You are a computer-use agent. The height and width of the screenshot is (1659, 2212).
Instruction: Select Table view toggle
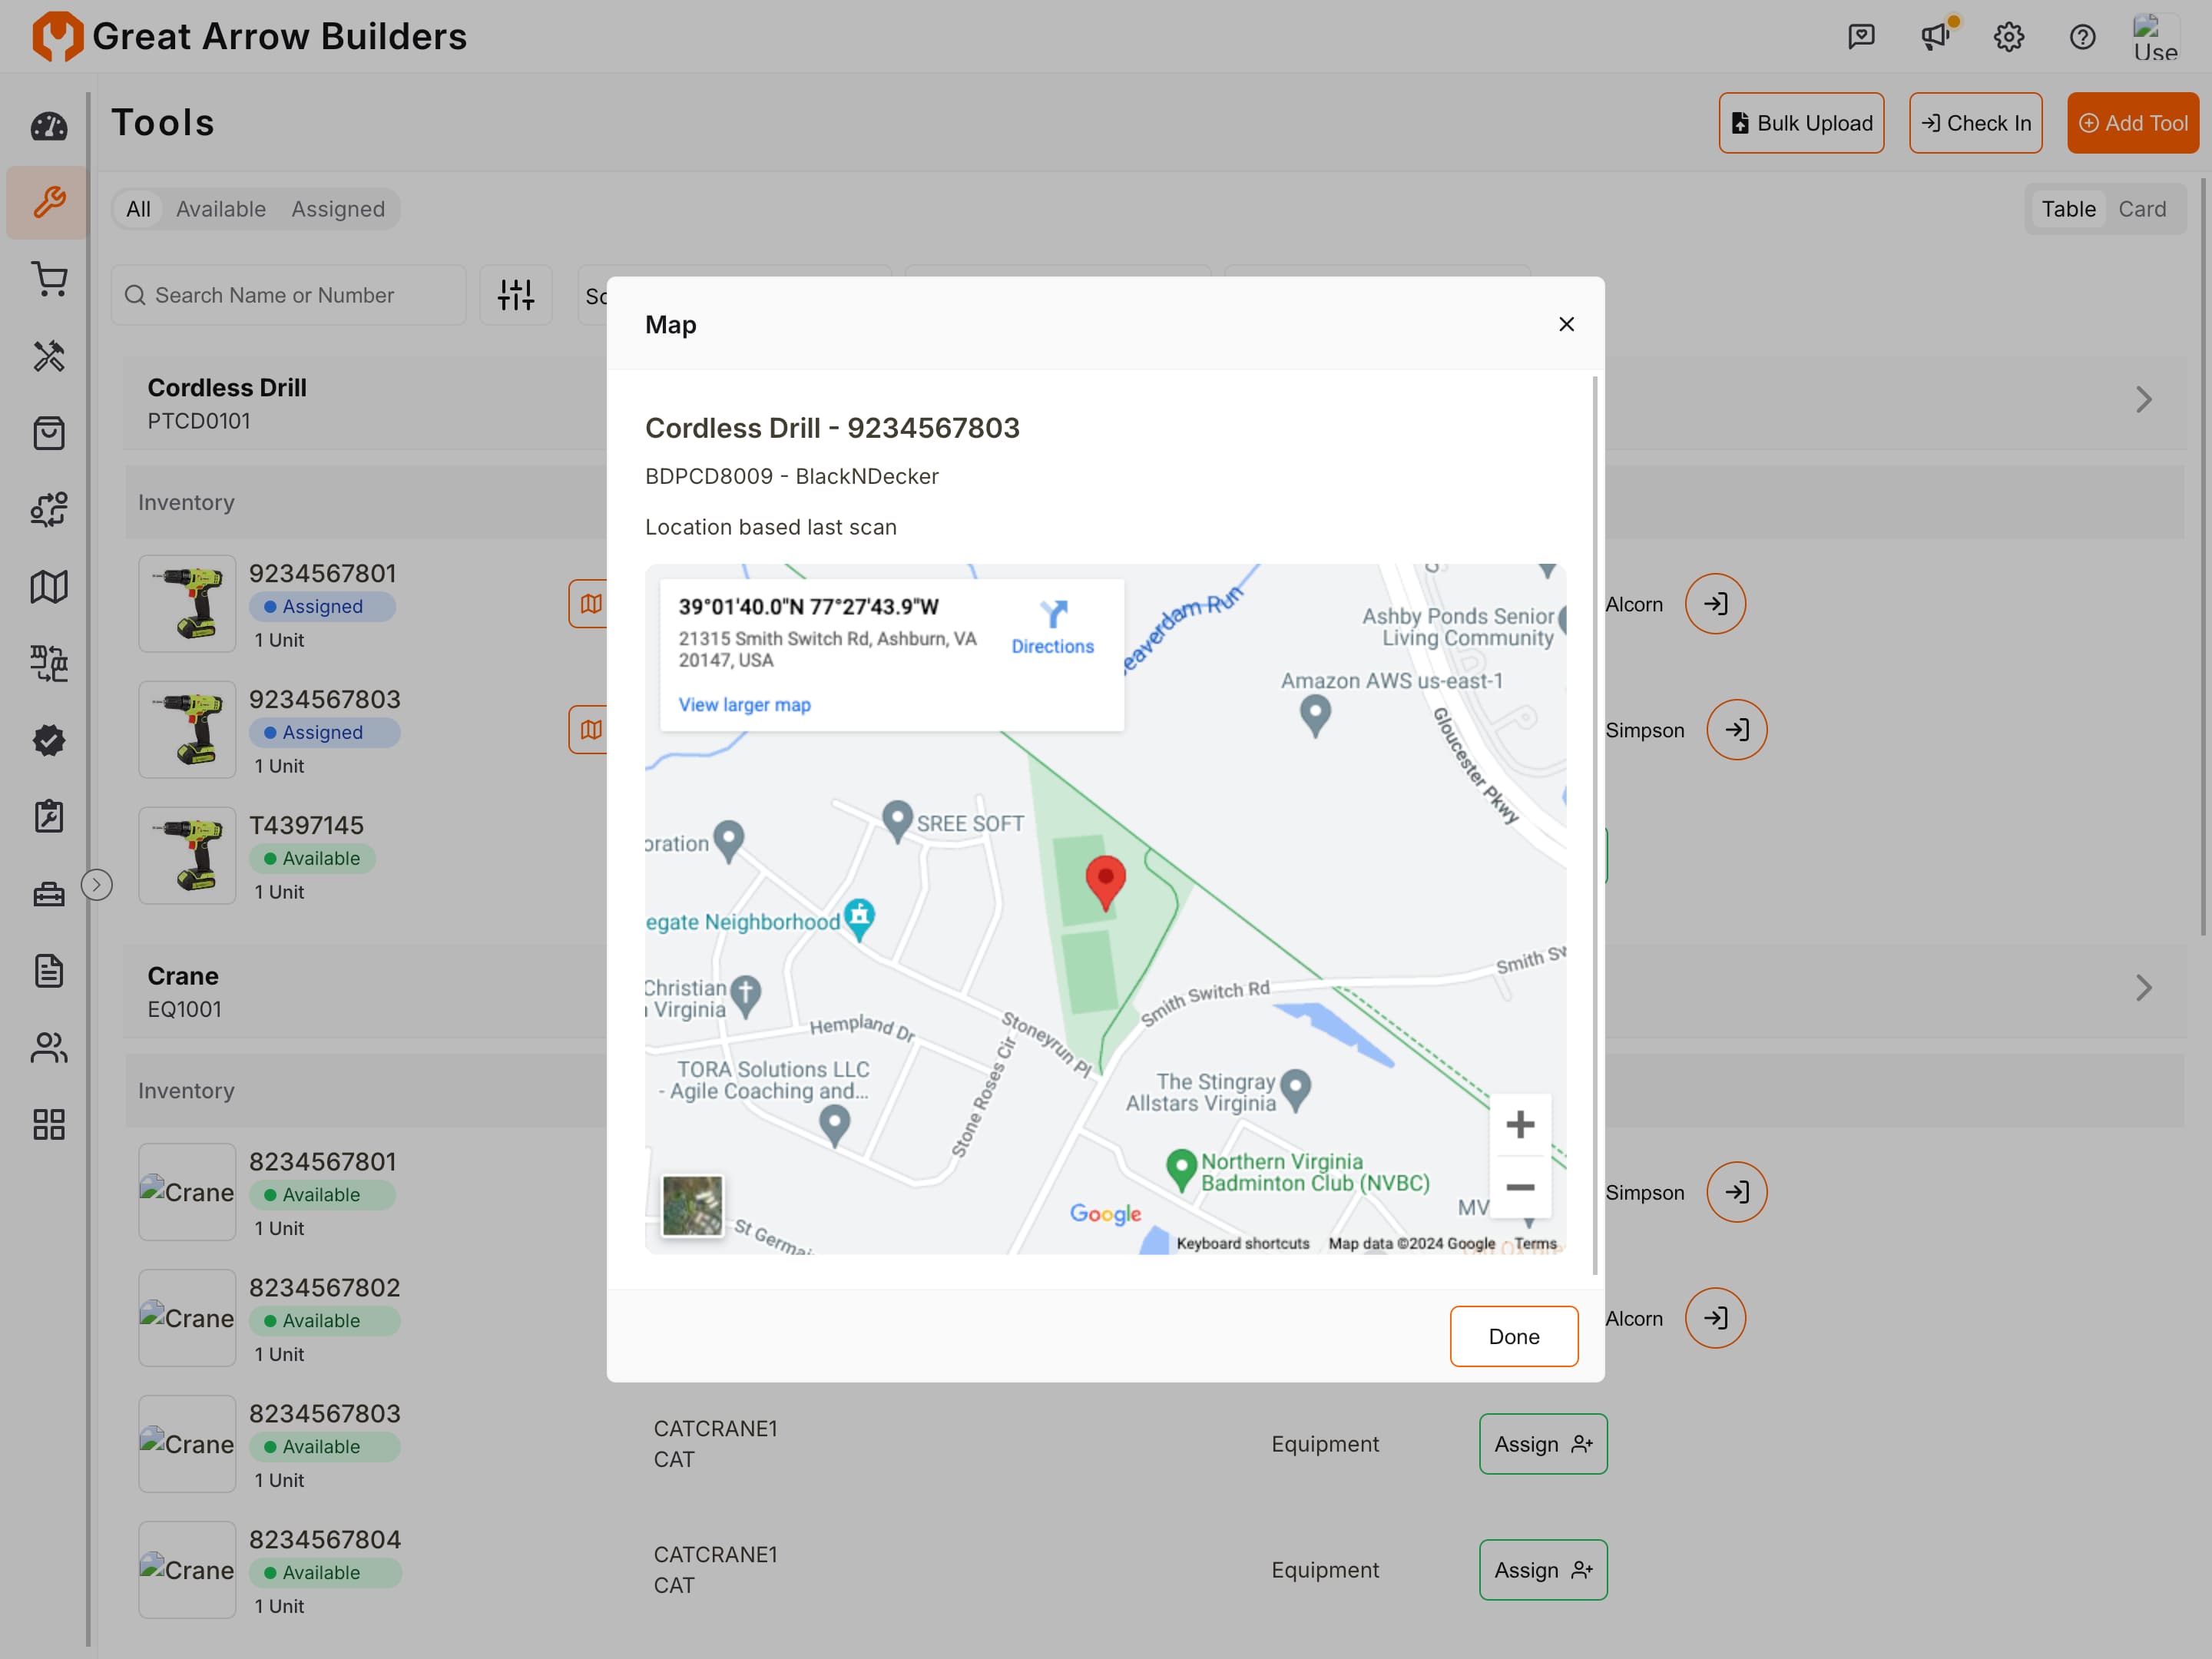click(2068, 209)
